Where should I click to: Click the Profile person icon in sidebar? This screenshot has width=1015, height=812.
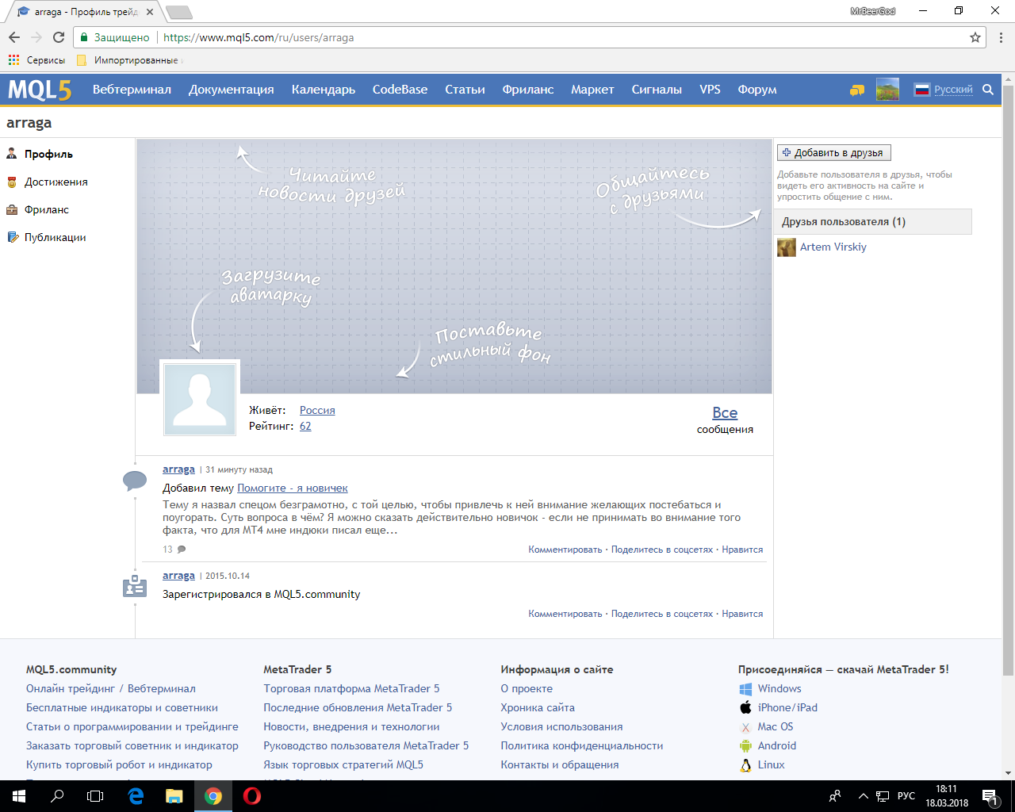click(12, 154)
